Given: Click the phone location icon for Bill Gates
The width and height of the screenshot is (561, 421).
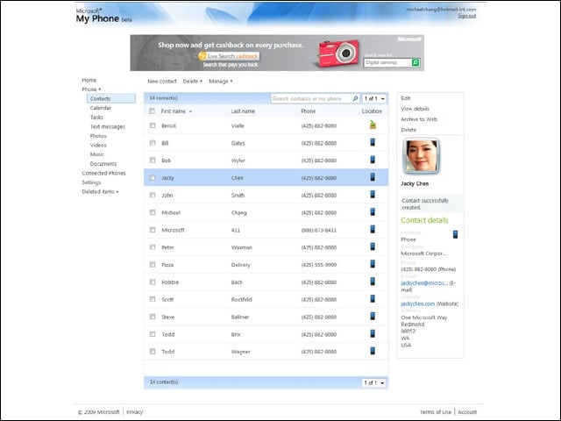Looking at the screenshot, I should (373, 142).
